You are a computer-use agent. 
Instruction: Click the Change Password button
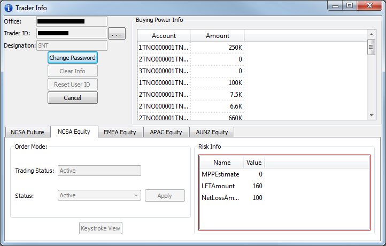pyautogui.click(x=72, y=58)
